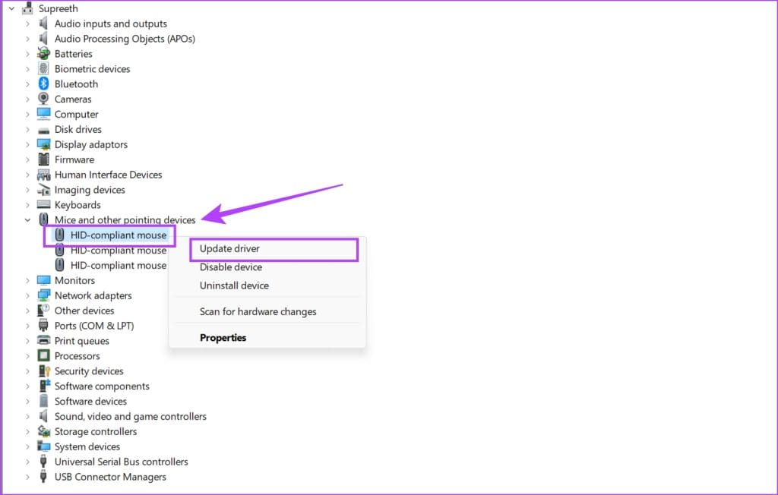Click the Monitors category icon
The width and height of the screenshot is (778, 495).
point(43,279)
